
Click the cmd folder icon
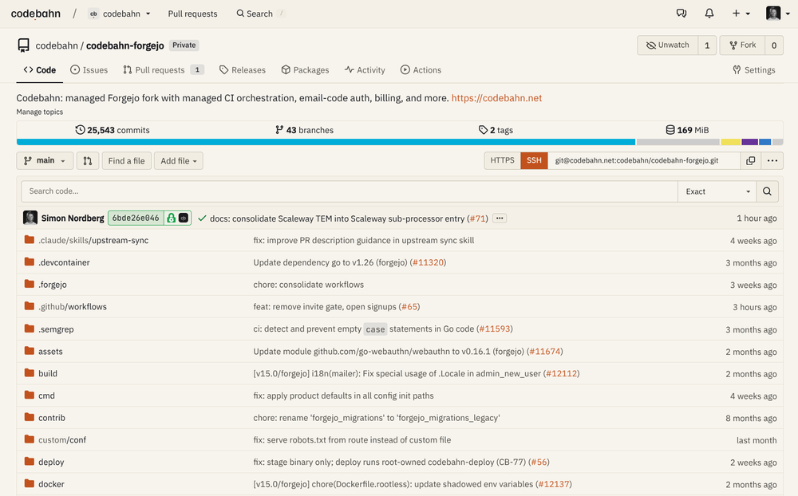click(x=30, y=395)
